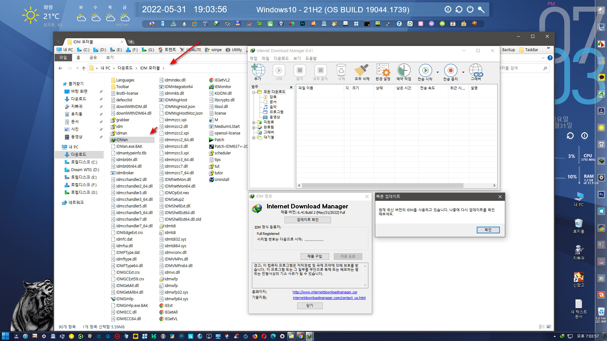Viewport: 607px width, 341px height.
Task: Expand the 대기열 category tree node
Action: point(254,138)
